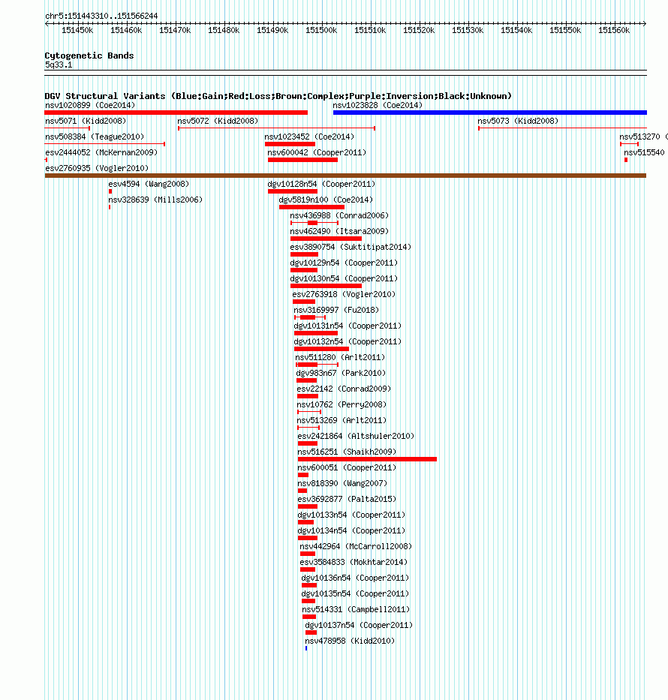Click the nsv515540 variant label
668x700 pixels.
pyautogui.click(x=644, y=152)
